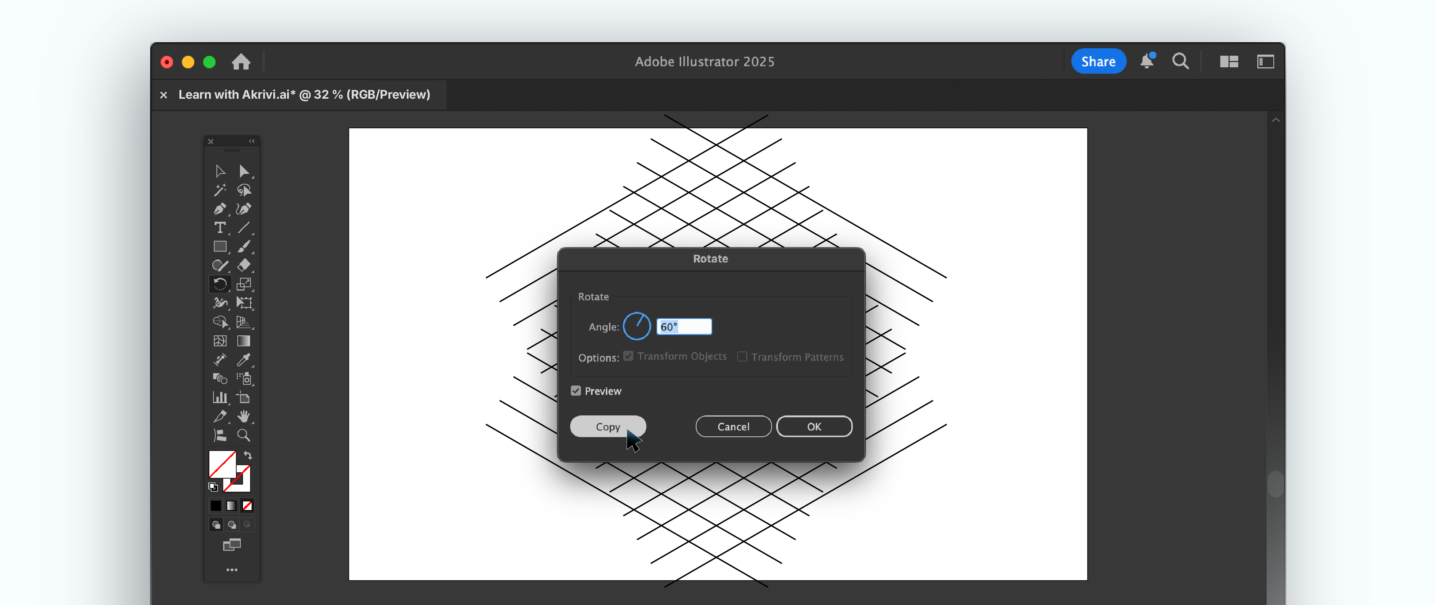Close the Learn with Akrivi.ai tab
This screenshot has width=1436, height=605.
point(163,95)
